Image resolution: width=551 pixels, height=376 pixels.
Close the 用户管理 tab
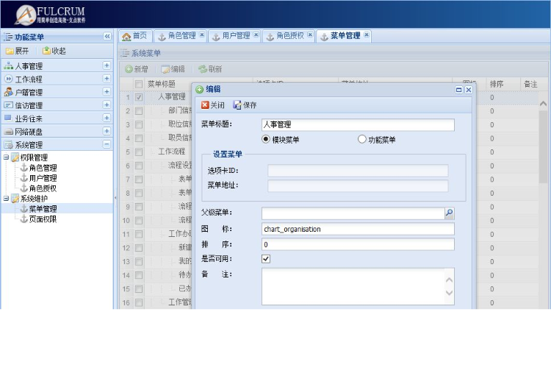click(256, 35)
